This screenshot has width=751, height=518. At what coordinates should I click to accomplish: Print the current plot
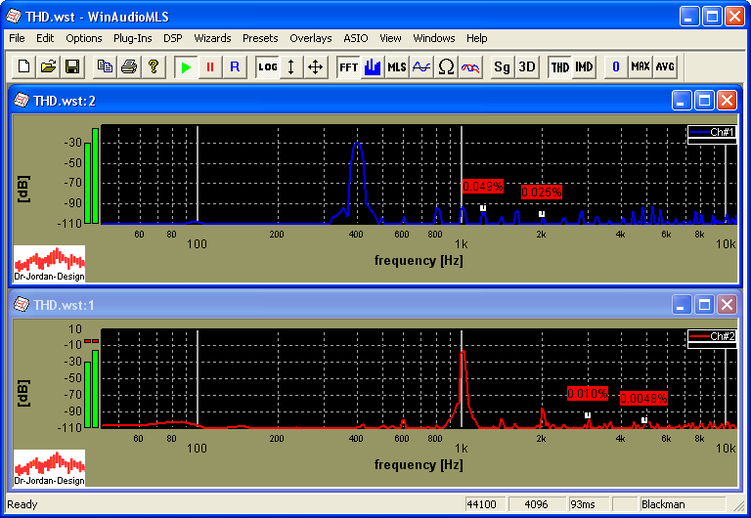pos(128,66)
